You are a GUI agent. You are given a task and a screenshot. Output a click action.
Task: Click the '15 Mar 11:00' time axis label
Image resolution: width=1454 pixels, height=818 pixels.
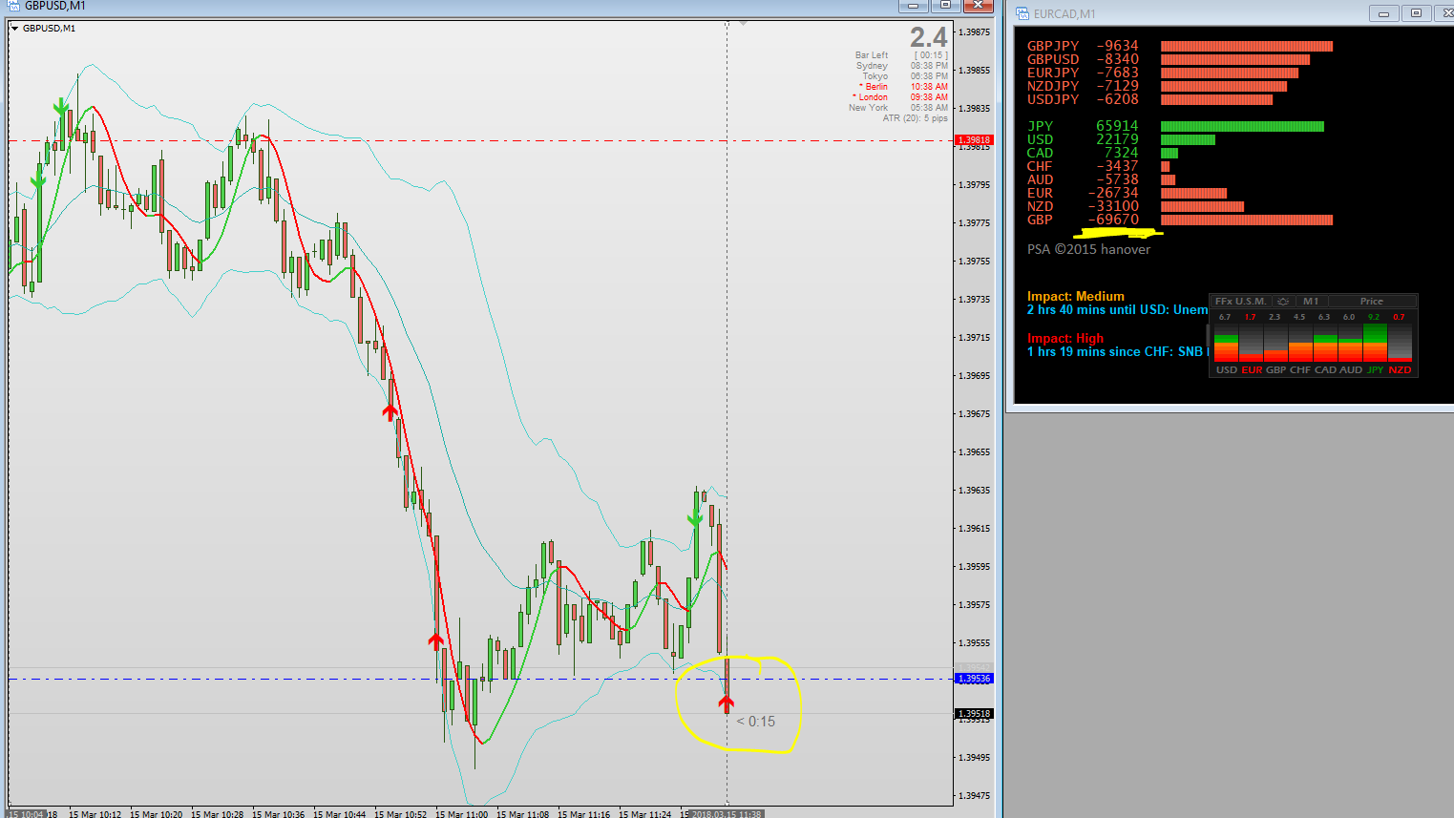click(x=462, y=814)
